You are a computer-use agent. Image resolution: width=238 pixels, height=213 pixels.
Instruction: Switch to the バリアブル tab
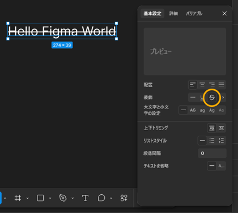(x=194, y=14)
